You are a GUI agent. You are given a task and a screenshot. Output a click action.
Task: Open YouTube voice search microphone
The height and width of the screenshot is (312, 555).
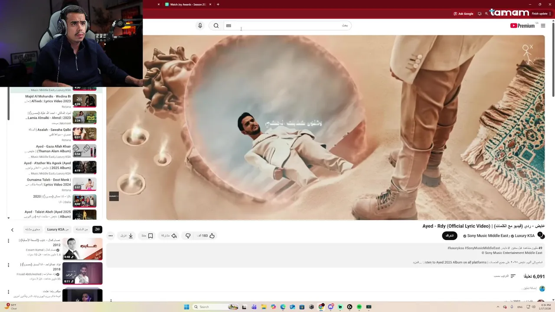pos(200,26)
